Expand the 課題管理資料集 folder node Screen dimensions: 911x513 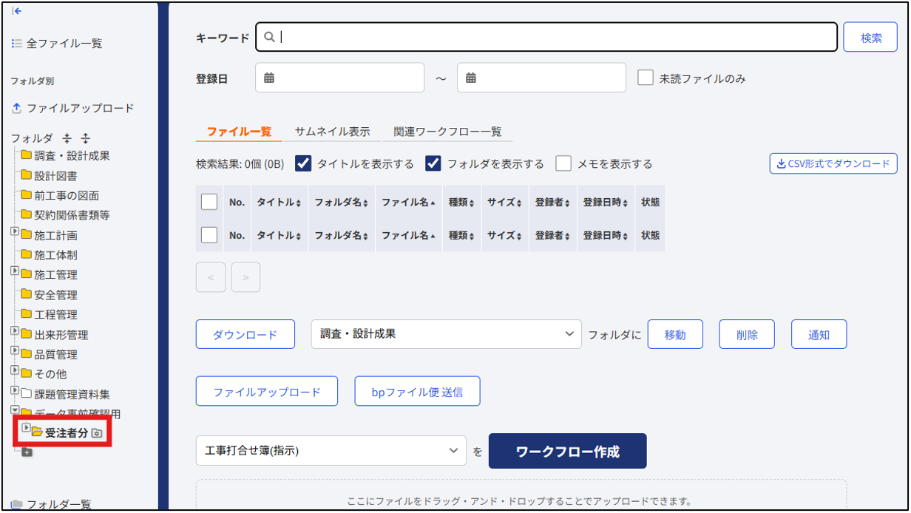pos(15,390)
